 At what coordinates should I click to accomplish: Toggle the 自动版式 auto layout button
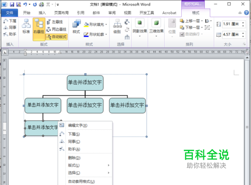[57, 37]
